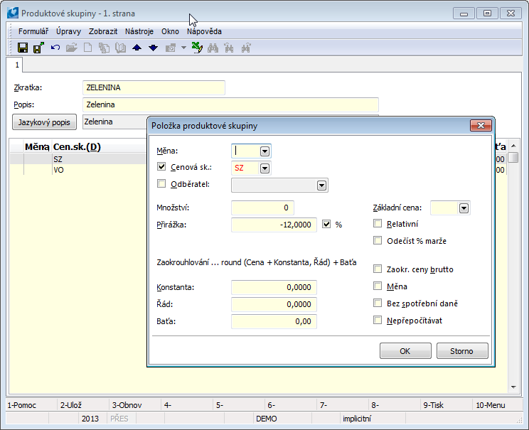Viewport: 529px width, 430px height.
Task: Expand the Základní cena dropdown
Action: [x=464, y=208]
